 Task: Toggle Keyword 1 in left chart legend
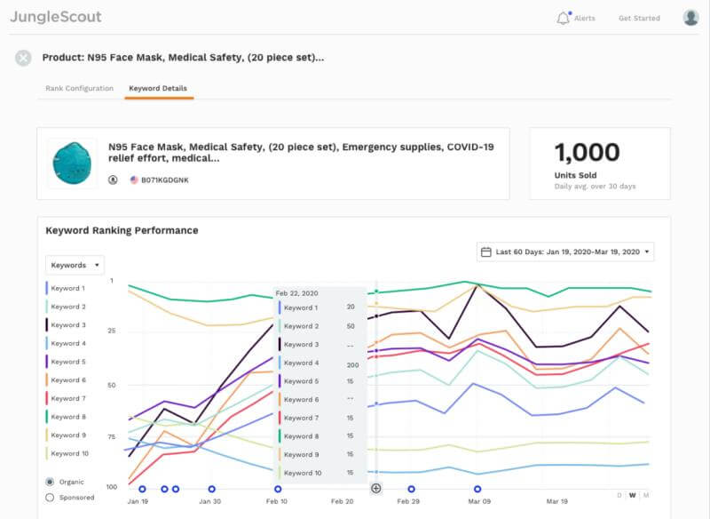click(66, 288)
